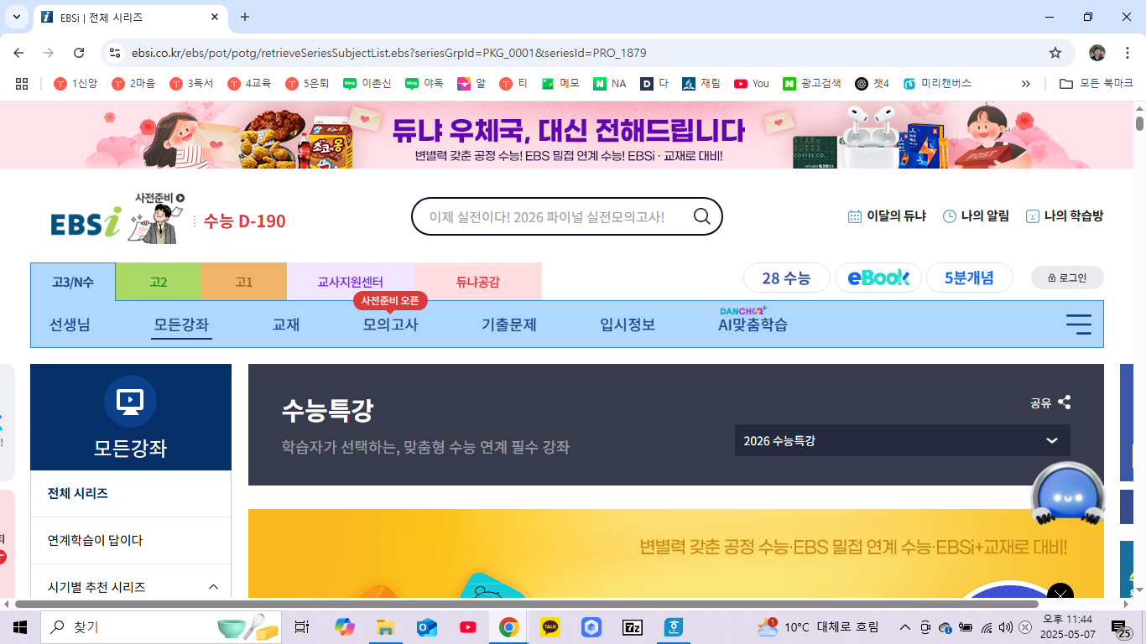Open the 1신앙 bookmark
The width and height of the screenshot is (1146, 644).
tap(76, 83)
